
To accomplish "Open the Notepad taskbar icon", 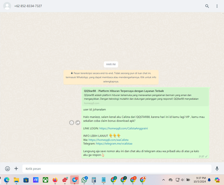I will (x=103, y=180).
